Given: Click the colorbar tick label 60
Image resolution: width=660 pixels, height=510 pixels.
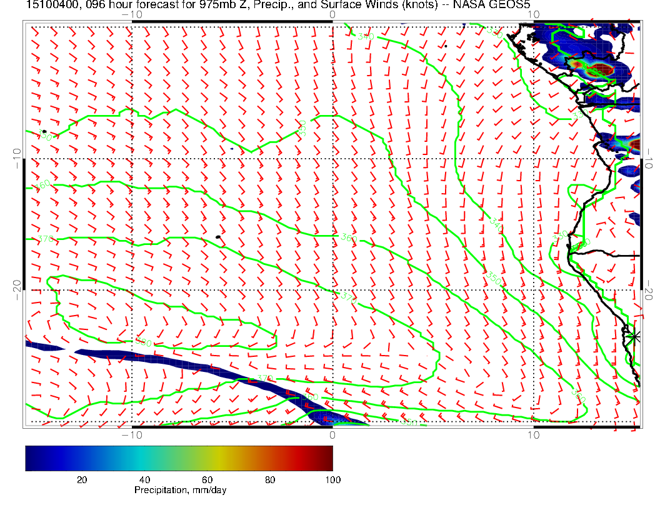Looking at the screenshot, I should pos(207,480).
